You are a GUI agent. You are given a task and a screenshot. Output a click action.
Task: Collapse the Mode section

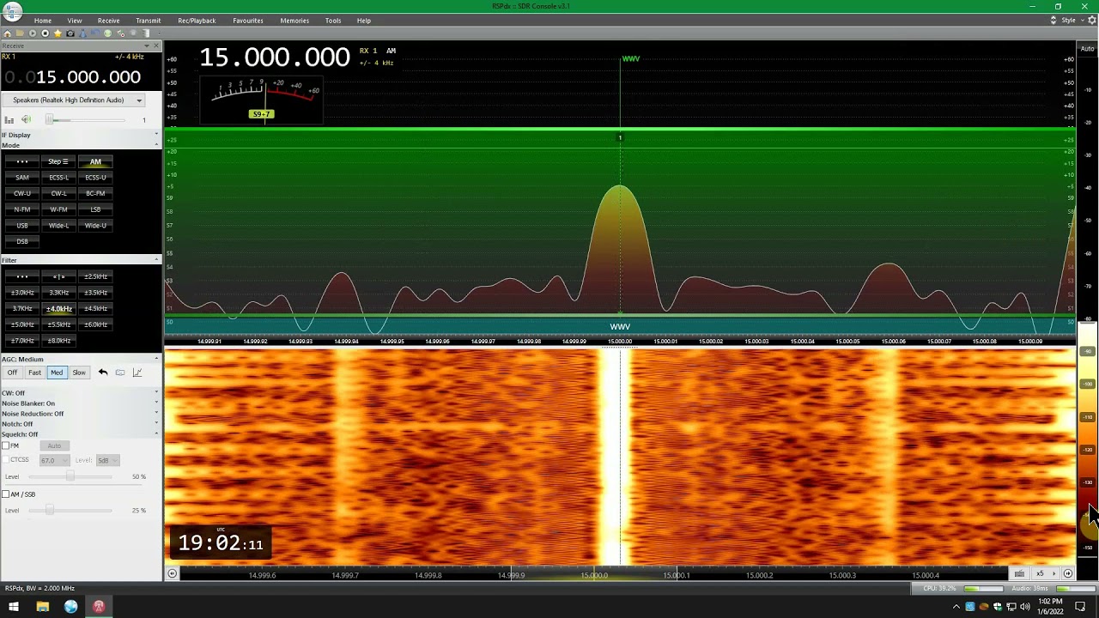tap(156, 145)
